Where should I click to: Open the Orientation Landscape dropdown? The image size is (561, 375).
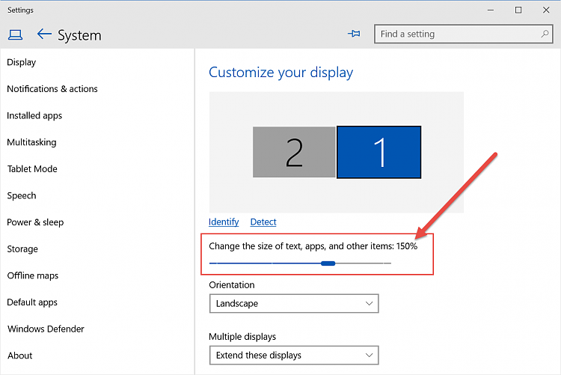tap(294, 304)
